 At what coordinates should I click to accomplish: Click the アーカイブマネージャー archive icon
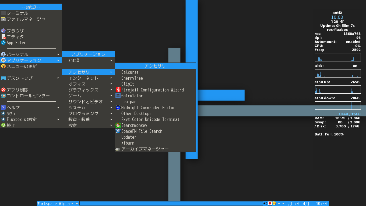[118, 149]
